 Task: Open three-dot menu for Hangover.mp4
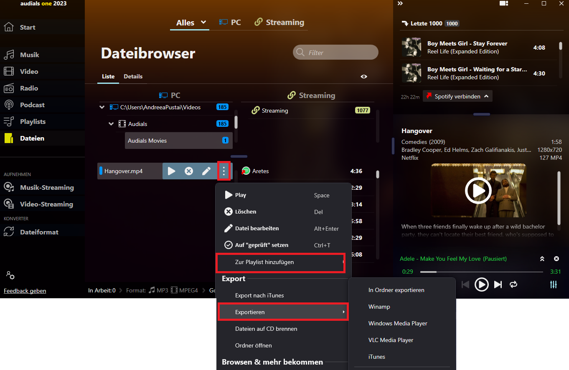pyautogui.click(x=224, y=171)
